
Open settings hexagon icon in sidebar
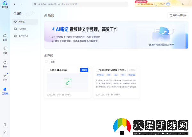pyautogui.click(x=5, y=132)
